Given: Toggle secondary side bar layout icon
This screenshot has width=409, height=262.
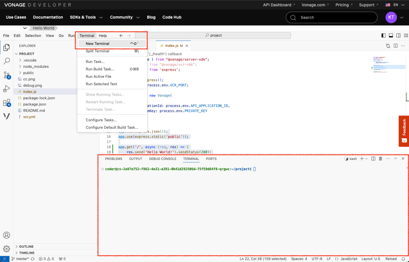Looking at the screenshot, I should point(398,35).
